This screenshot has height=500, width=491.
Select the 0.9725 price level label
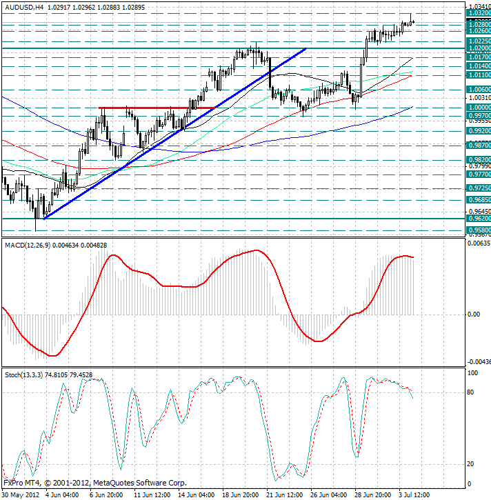click(479, 188)
